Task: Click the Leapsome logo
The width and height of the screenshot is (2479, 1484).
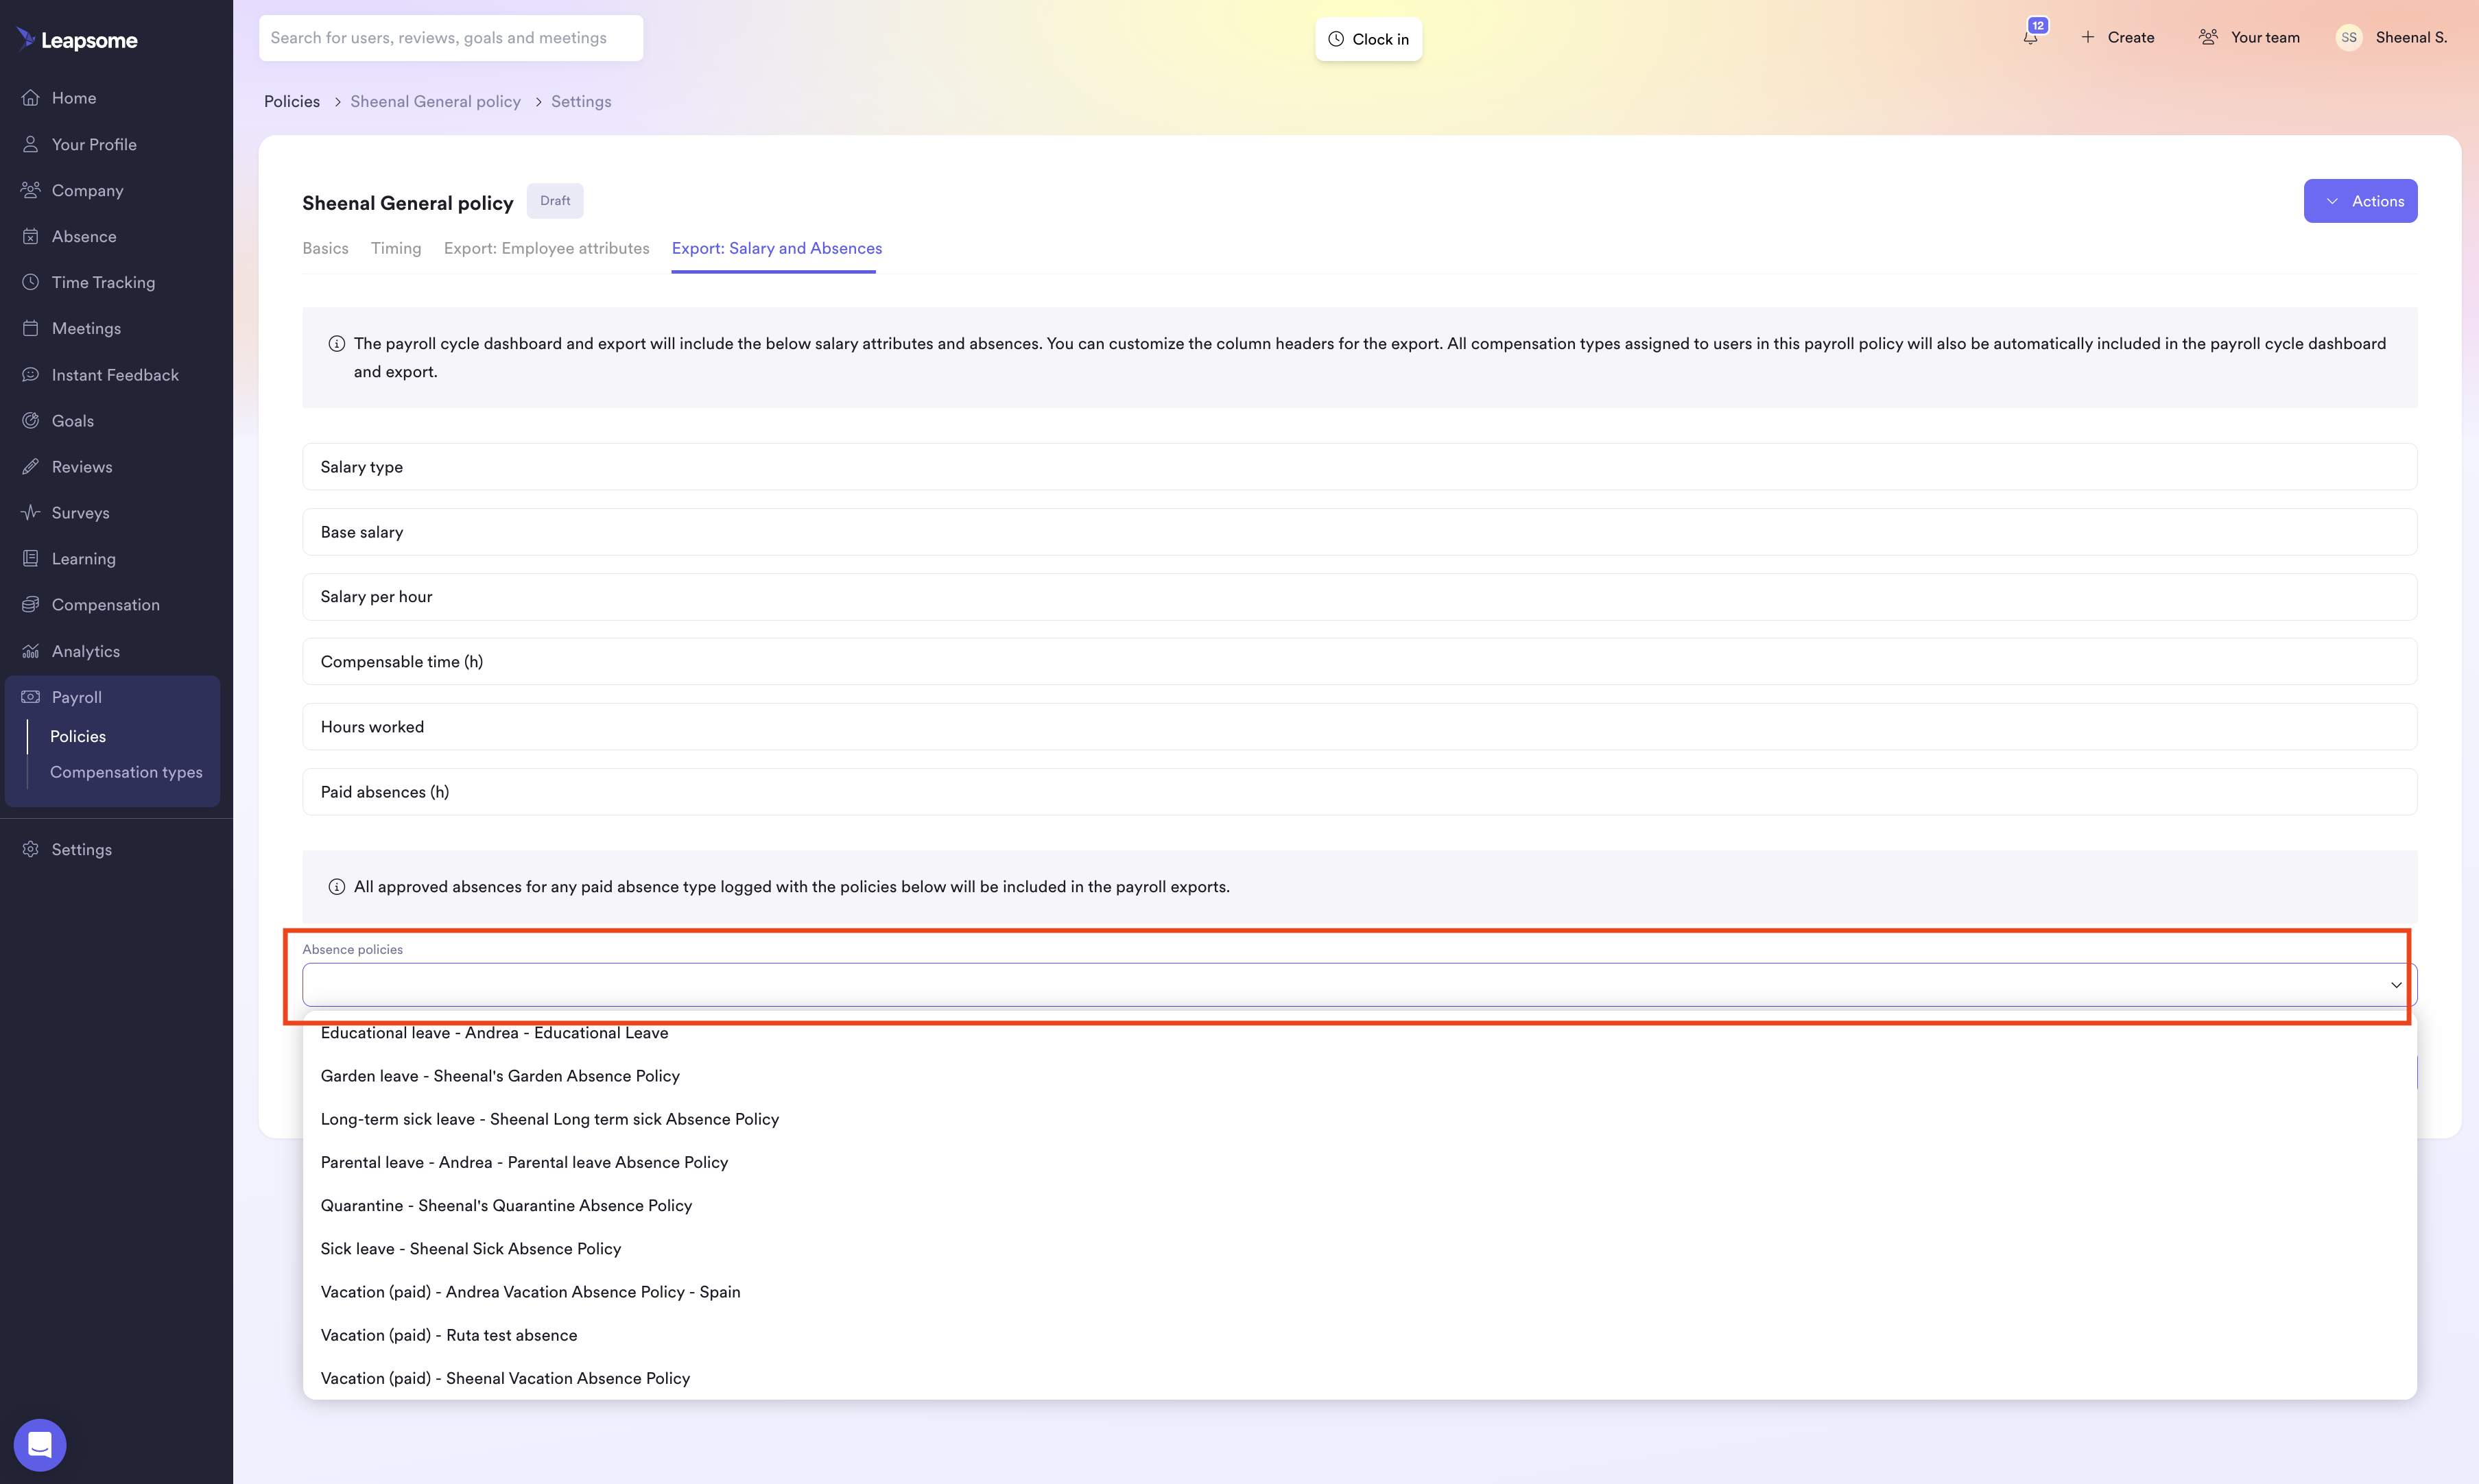Action: click(77, 40)
